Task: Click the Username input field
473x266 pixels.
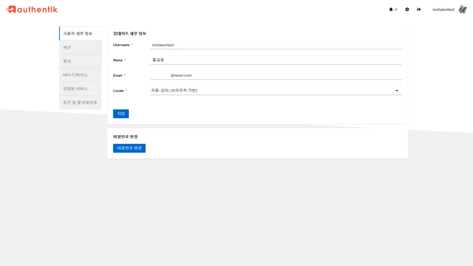Action: click(276, 45)
